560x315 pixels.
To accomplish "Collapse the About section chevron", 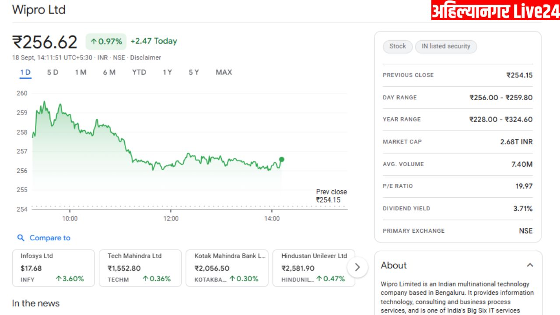I will click(530, 265).
